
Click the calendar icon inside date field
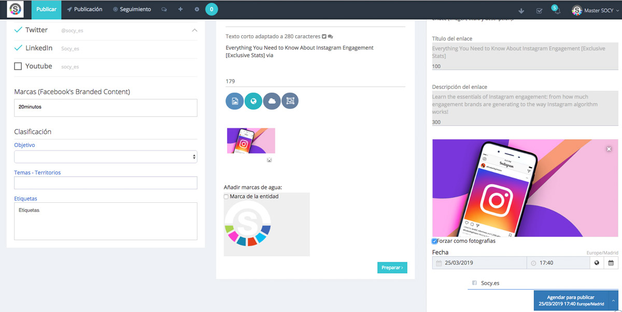pyautogui.click(x=439, y=263)
